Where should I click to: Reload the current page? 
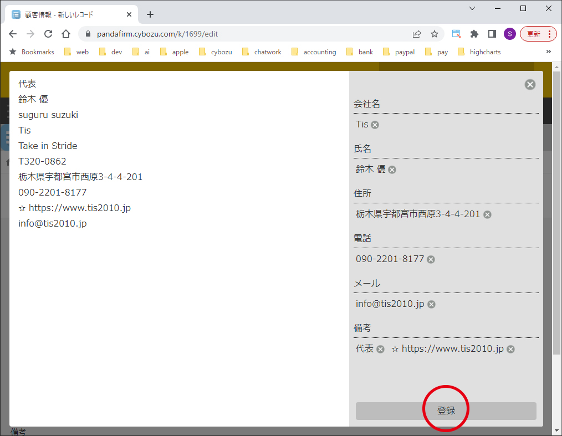[48, 34]
